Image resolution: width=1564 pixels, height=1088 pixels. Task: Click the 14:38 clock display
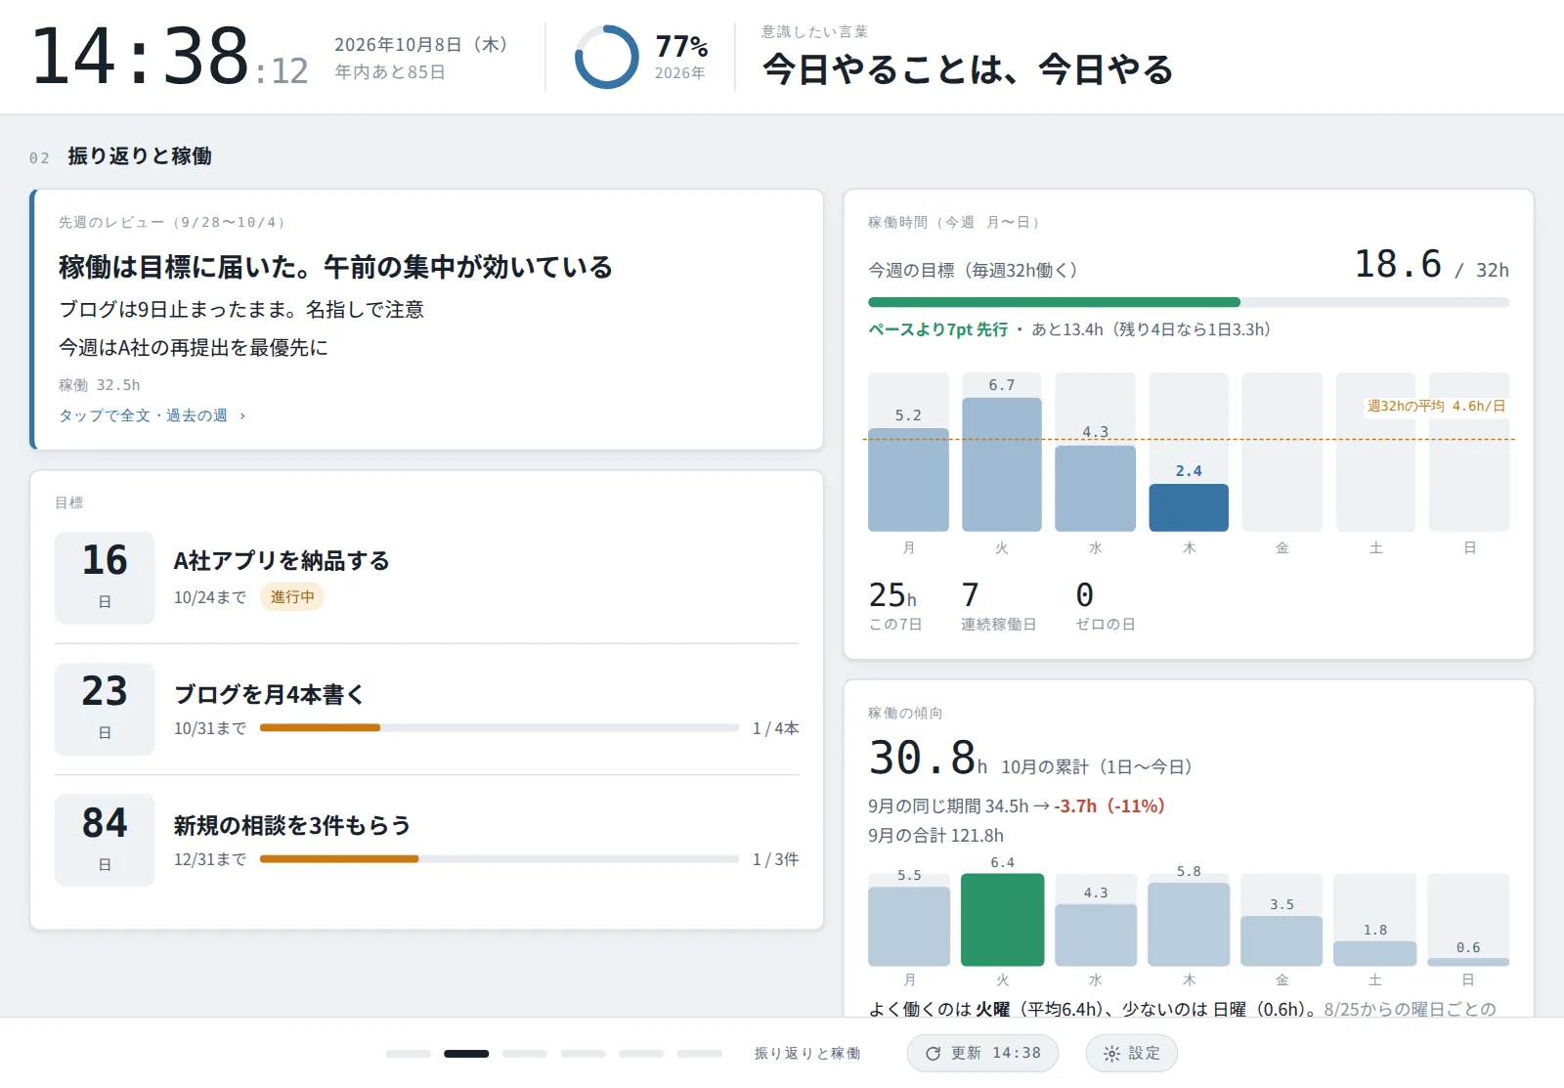tap(169, 57)
